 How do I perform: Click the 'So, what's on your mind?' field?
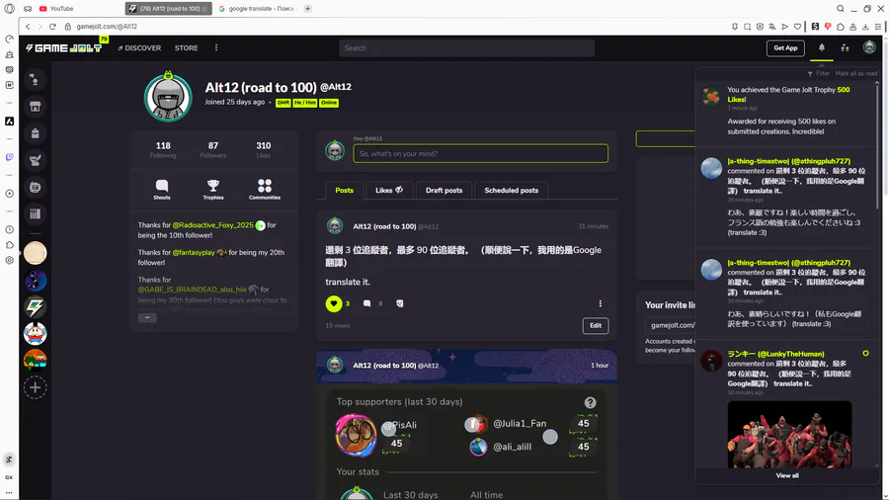click(x=481, y=153)
